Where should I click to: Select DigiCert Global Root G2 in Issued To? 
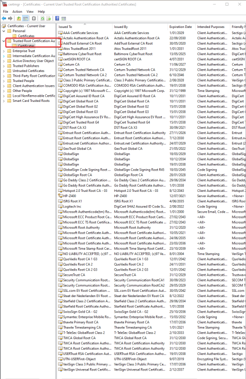(x=81, y=106)
